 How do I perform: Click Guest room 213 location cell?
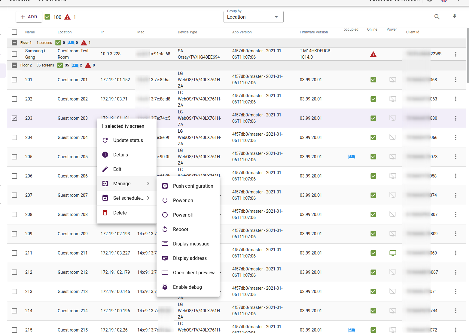pyautogui.click(x=73, y=291)
